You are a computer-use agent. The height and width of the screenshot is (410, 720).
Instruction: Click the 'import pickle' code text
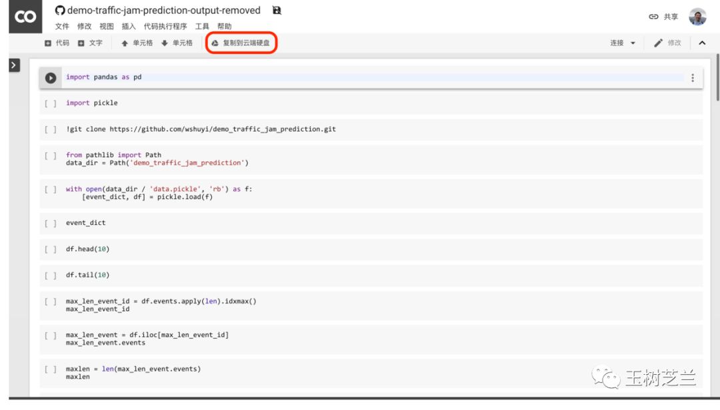[x=92, y=102]
